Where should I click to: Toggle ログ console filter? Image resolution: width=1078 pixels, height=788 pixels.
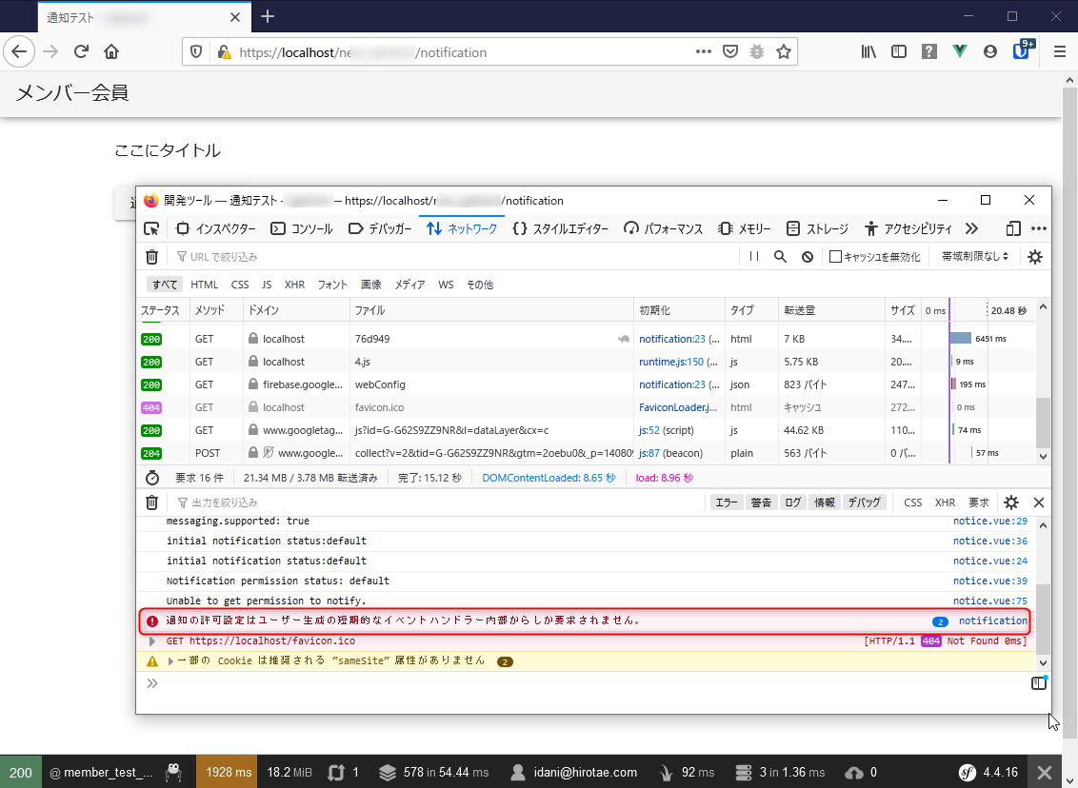(x=792, y=502)
